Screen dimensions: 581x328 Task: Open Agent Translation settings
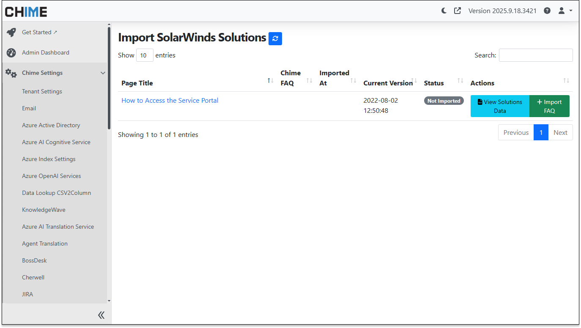click(x=45, y=243)
